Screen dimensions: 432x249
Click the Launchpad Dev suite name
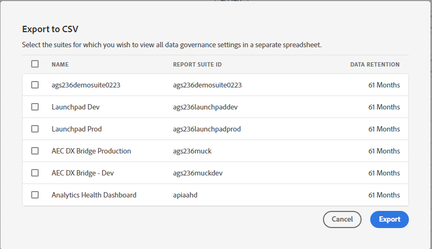[75, 107]
